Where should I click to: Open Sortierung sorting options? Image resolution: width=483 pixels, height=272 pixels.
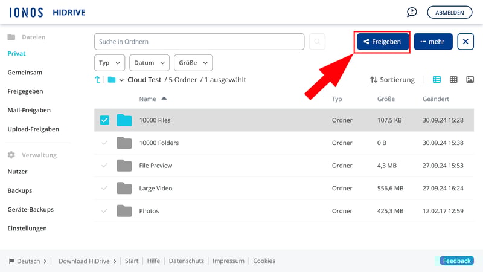(392, 80)
